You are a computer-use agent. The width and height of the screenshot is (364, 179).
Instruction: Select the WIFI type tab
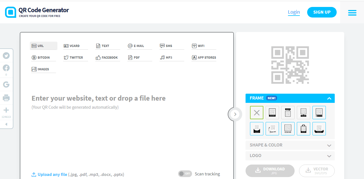[204, 46]
